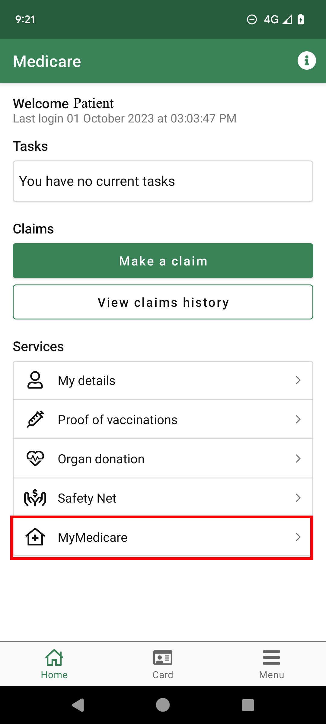Click View claims history button
Screen dimensions: 326x724
coord(163,302)
